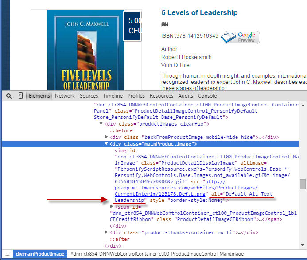Select the ::before pseudo-element row
The width and height of the screenshot is (307, 260).
(121, 130)
